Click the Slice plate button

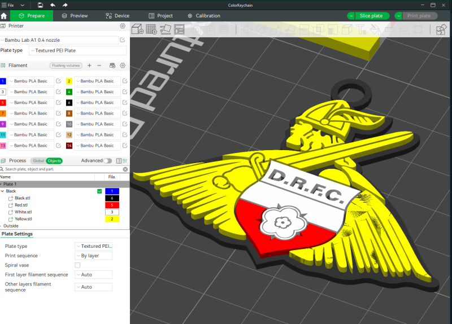click(371, 16)
